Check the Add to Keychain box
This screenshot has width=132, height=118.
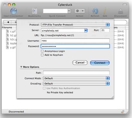[42, 55]
